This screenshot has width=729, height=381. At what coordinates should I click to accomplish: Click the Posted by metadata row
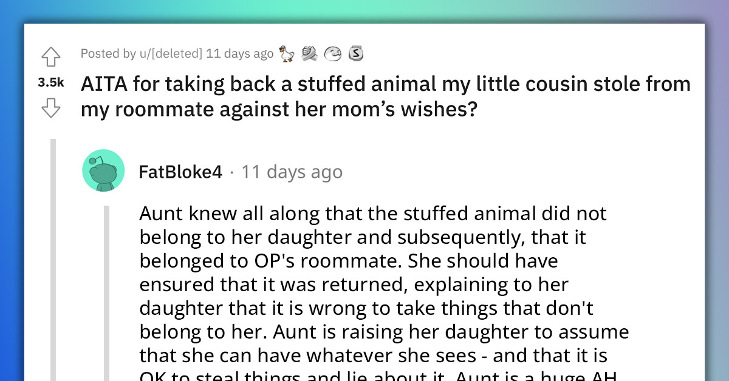[x=176, y=53]
